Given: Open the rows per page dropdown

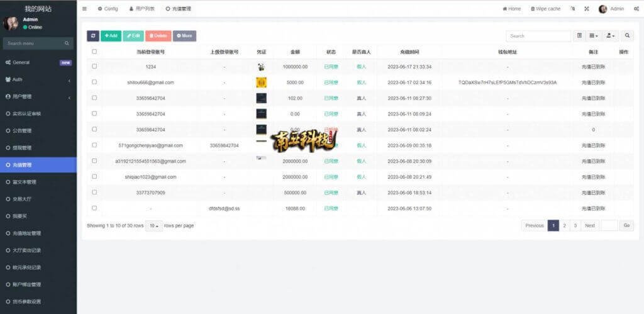Looking at the screenshot, I should (154, 225).
